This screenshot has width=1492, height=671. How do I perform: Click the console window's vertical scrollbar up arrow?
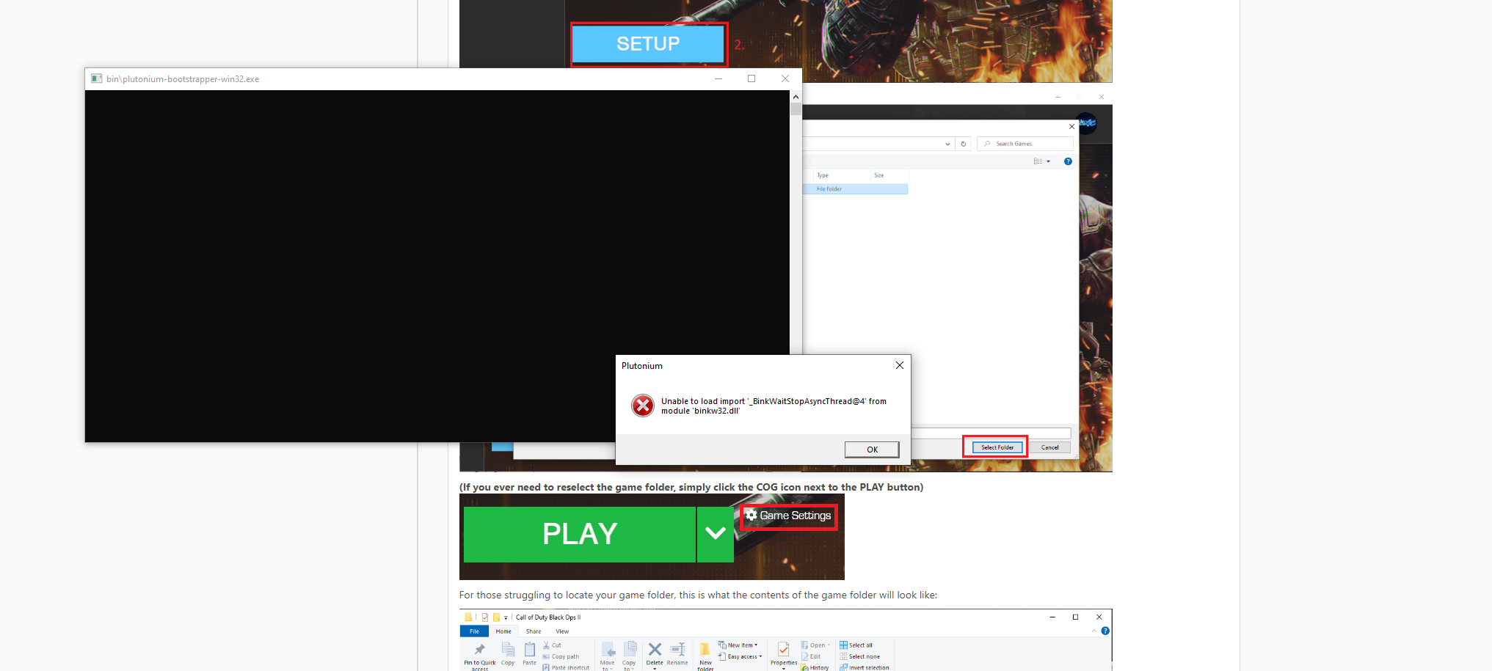(x=796, y=96)
